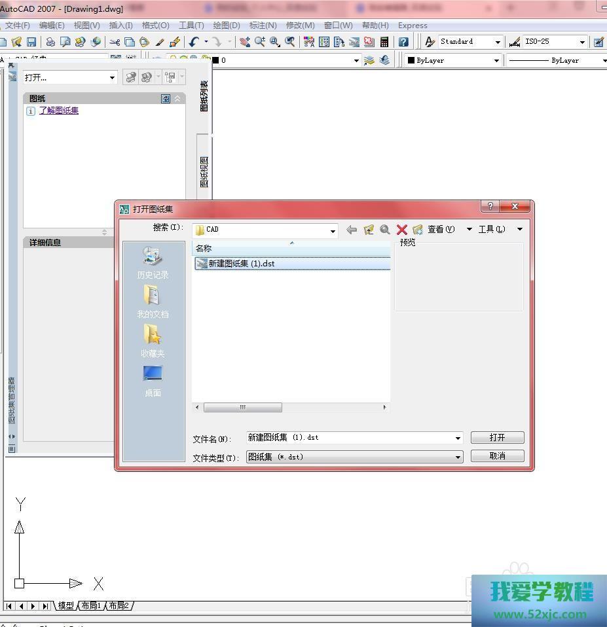Jump to 桌面 desktop location
Viewport: 607px width, 627px height.
point(153,380)
